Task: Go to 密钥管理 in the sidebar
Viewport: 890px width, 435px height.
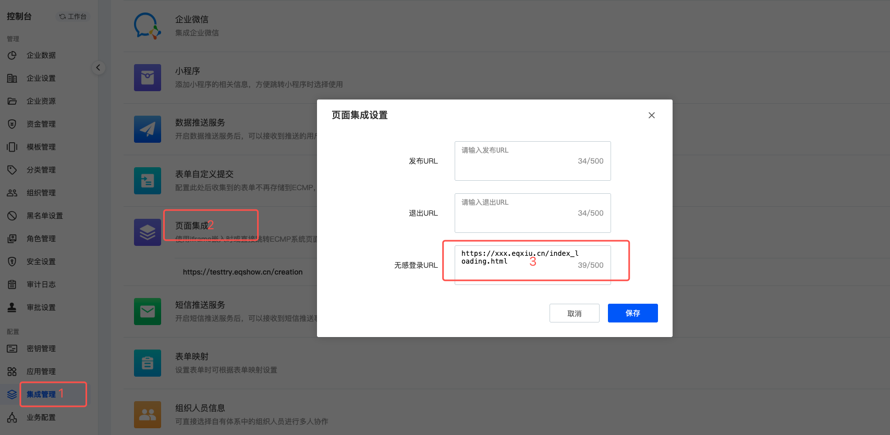Action: [41, 349]
